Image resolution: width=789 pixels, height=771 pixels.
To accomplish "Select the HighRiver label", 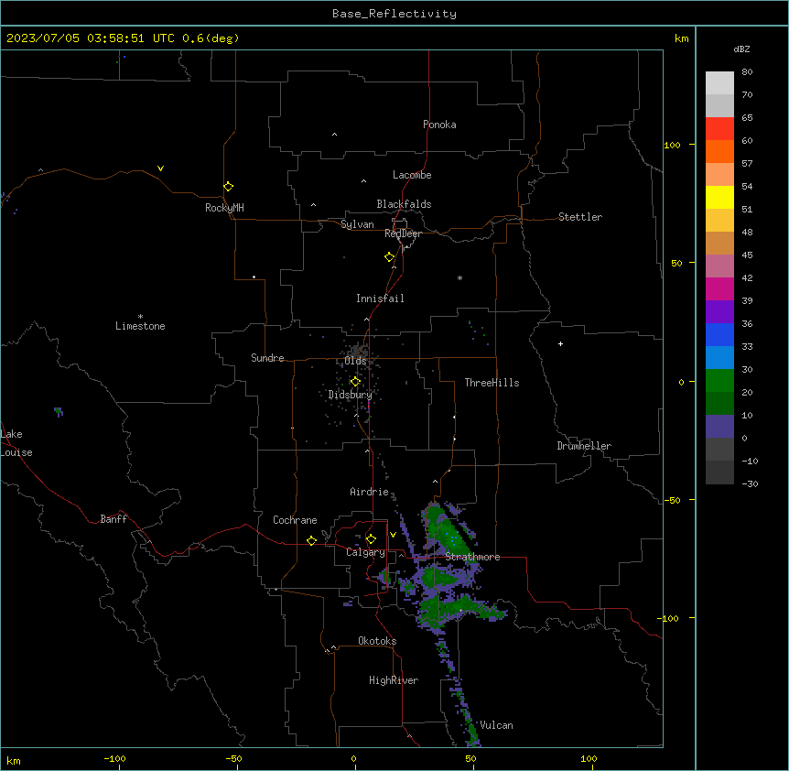I will [x=394, y=680].
